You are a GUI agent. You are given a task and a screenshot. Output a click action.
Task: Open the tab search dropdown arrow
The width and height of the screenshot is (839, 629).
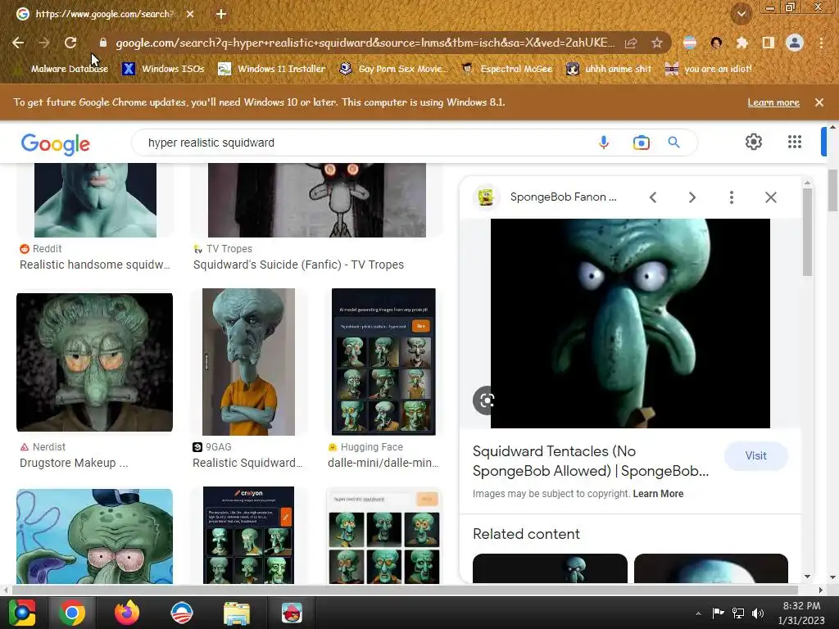pyautogui.click(x=741, y=14)
